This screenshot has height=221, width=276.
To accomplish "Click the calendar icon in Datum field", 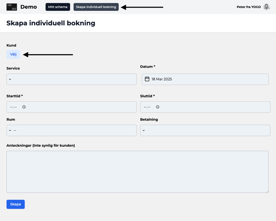I will 147,79.
